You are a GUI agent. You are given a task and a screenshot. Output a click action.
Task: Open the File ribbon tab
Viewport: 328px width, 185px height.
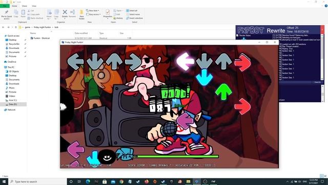[x=5, y=6]
